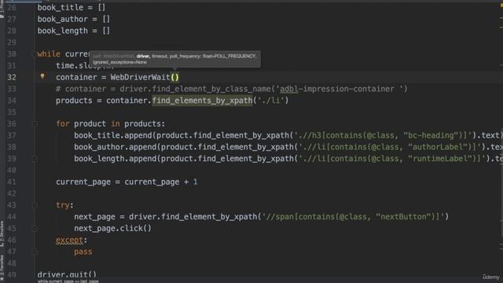
Task: Click the "bc-heading" string on line 37
Action: pyautogui.click(x=431, y=135)
